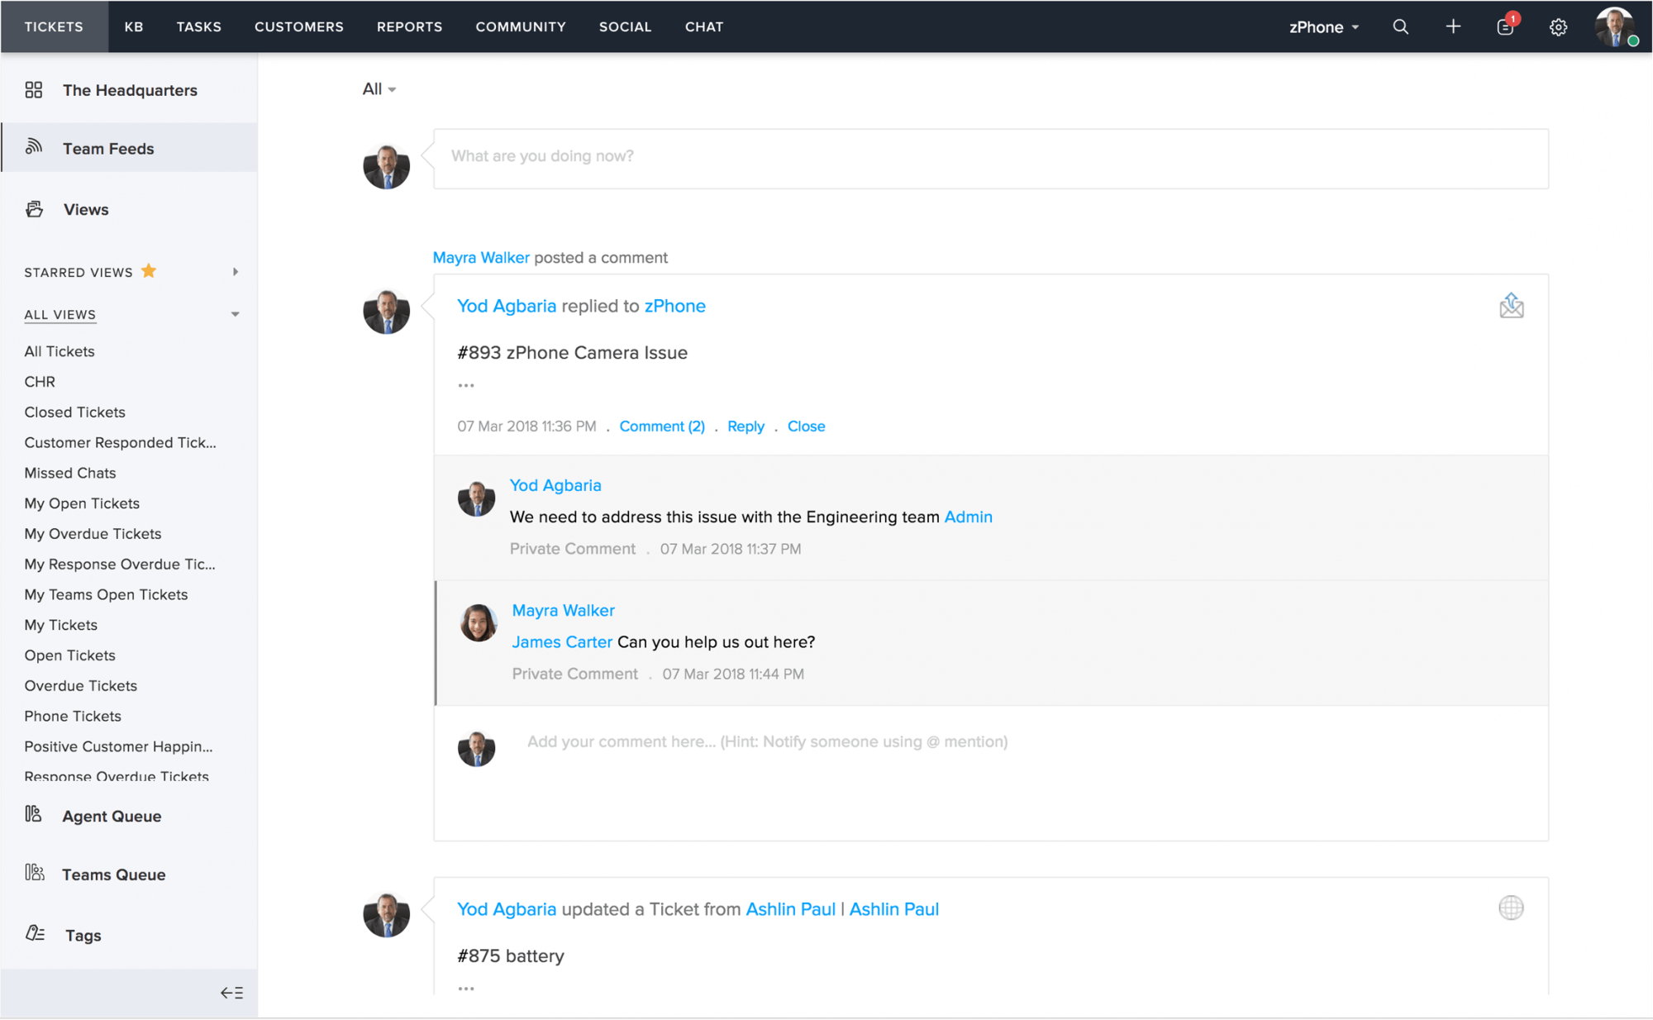Screen dimensions: 1653x1020
Task: Click the compose/new ticket icon
Action: pos(1451,26)
